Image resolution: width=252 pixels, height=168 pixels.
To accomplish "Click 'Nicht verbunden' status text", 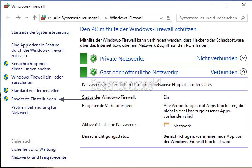I will click(217, 58).
